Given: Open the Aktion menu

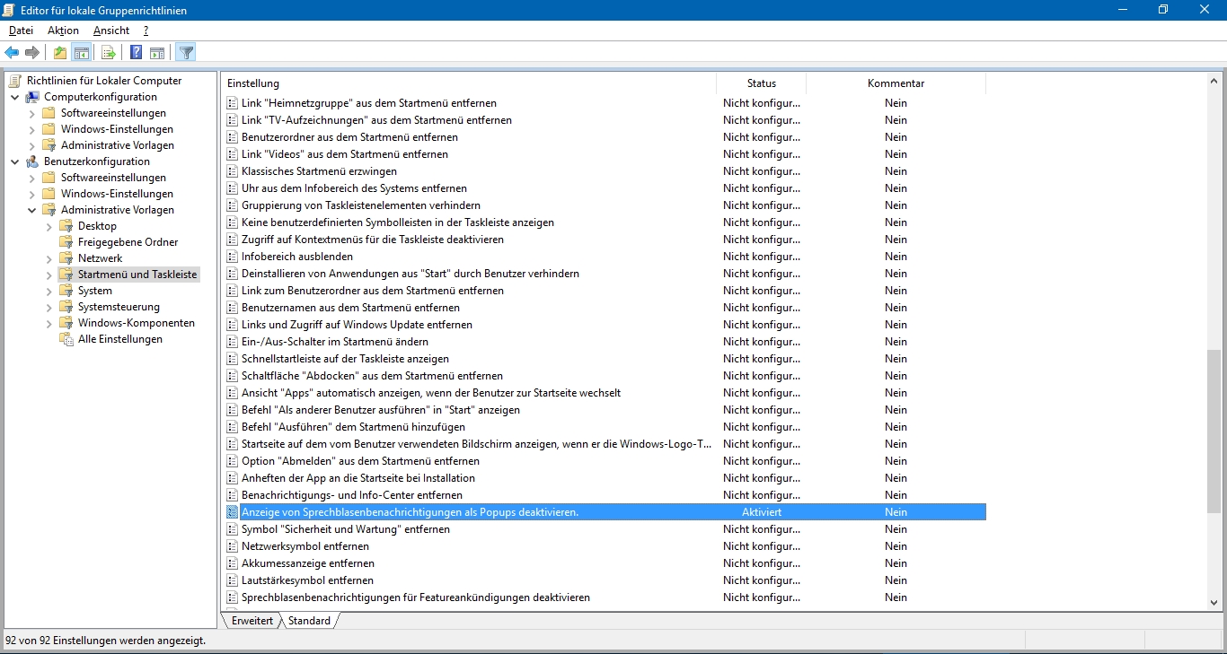Looking at the screenshot, I should [x=63, y=31].
